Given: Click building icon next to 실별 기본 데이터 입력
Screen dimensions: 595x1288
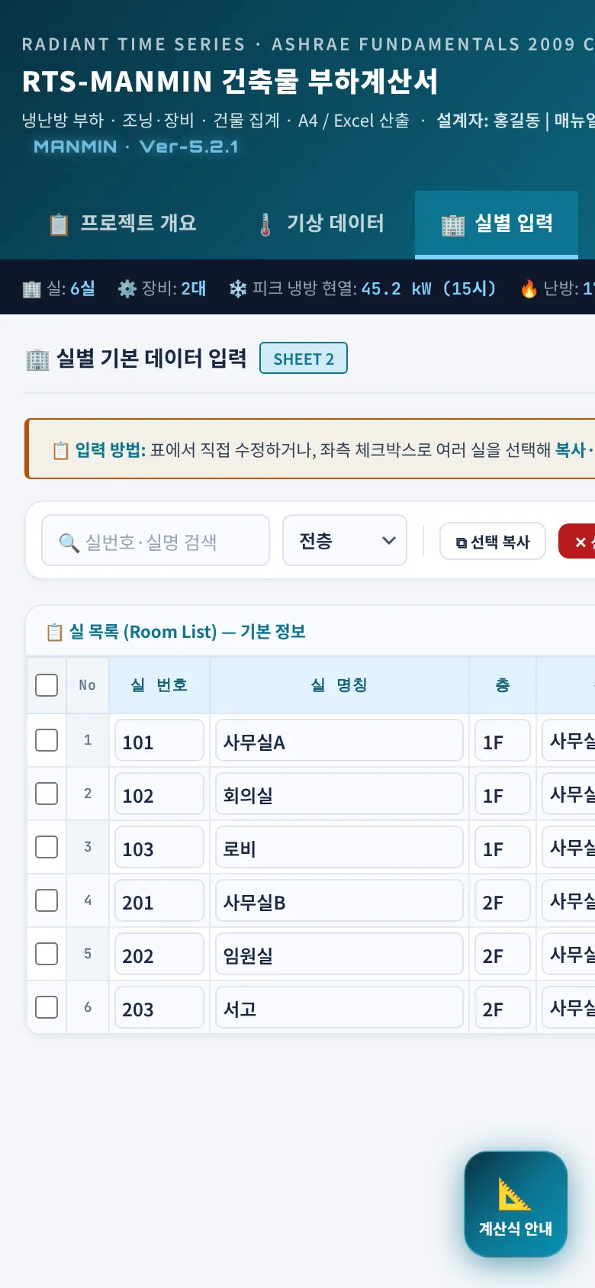Looking at the screenshot, I should (x=37, y=359).
